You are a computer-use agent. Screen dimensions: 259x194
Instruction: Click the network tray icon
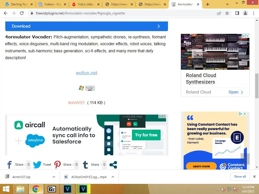pos(229,189)
